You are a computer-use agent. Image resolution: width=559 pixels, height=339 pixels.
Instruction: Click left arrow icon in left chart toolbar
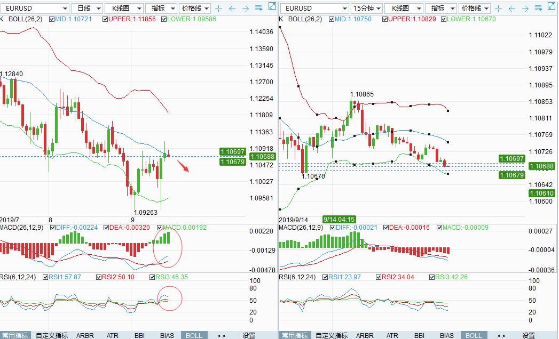click(x=232, y=9)
